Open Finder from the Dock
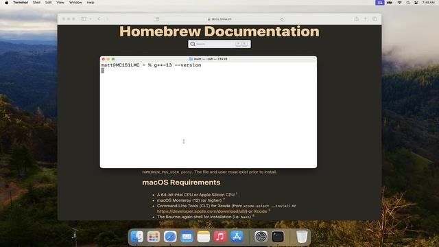 (x=137, y=237)
